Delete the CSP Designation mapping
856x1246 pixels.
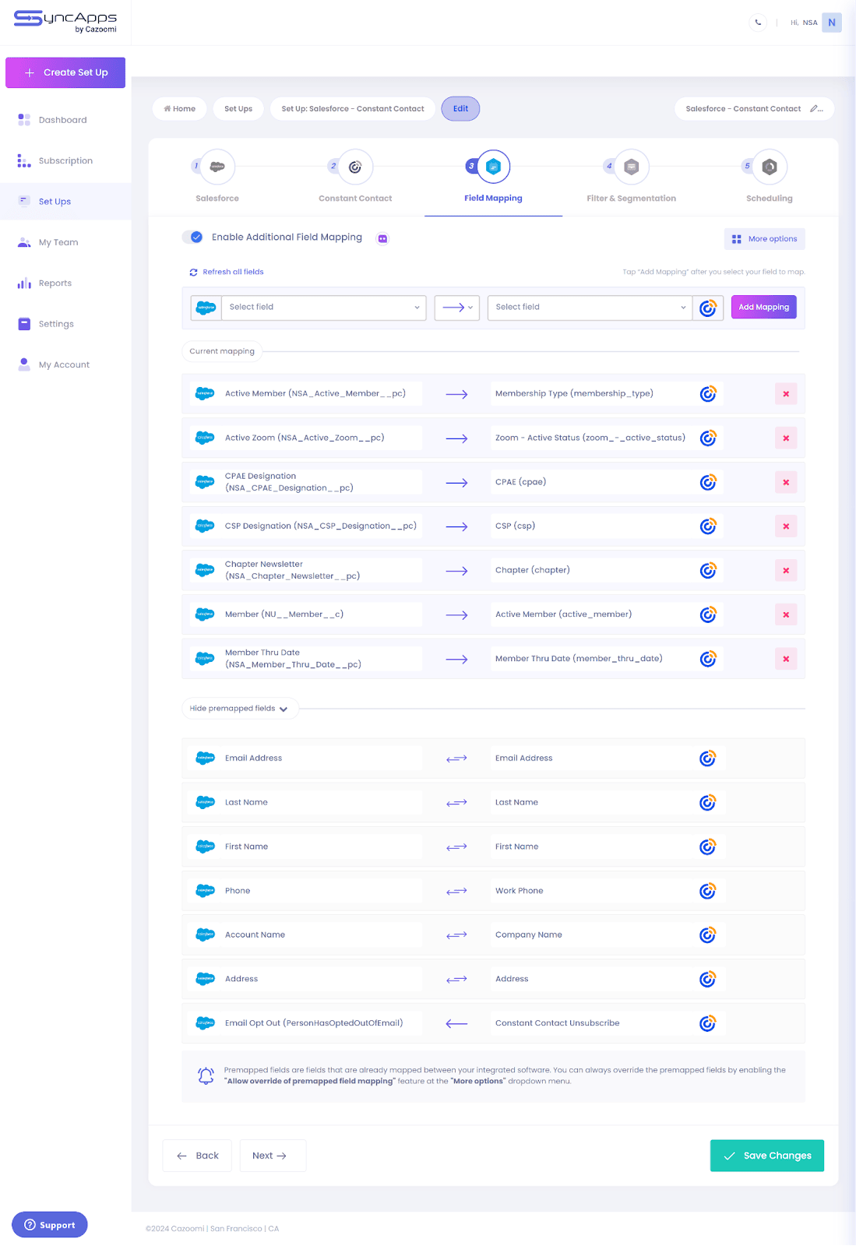pyautogui.click(x=786, y=526)
